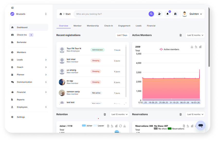Click the 'Who are you looking for?' search field
This screenshot has height=141, width=218.
point(112,14)
